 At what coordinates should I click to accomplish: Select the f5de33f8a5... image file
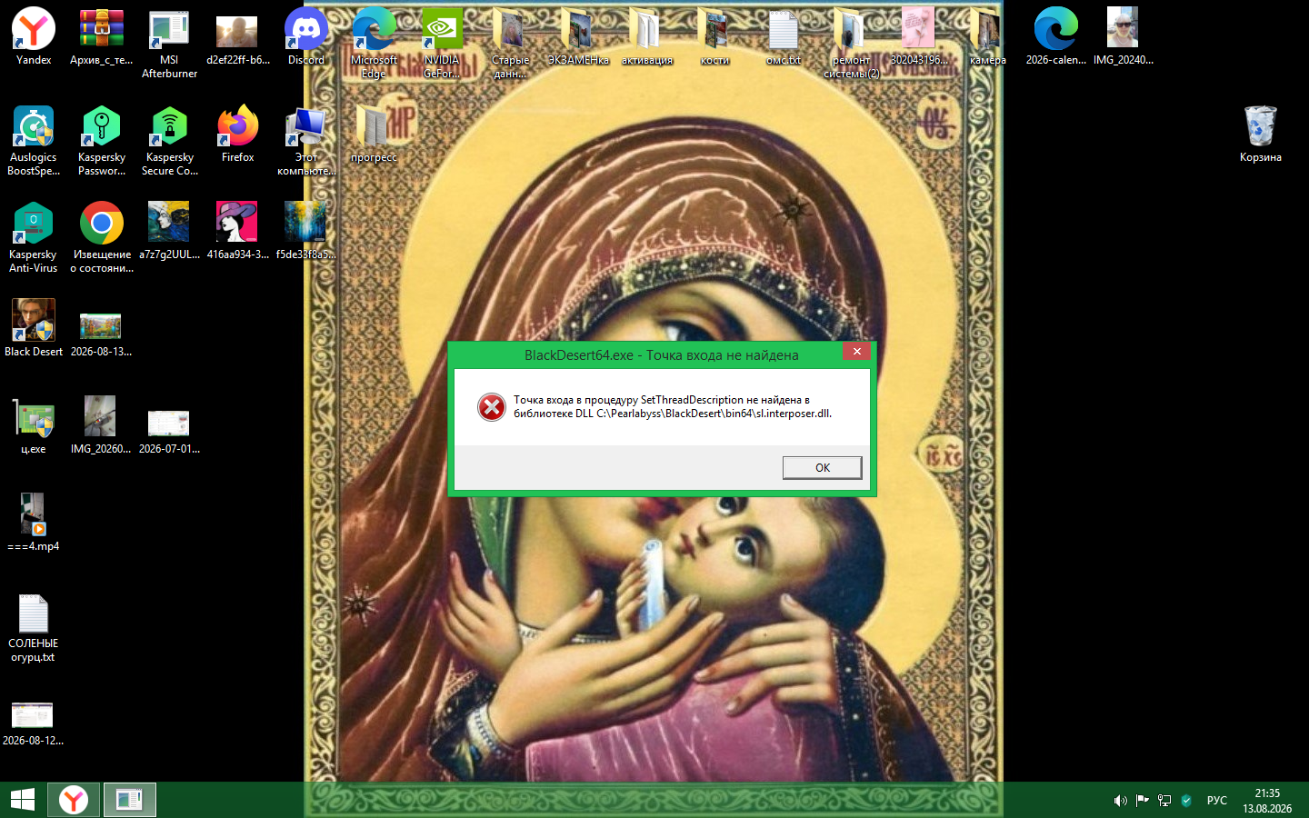point(306,232)
